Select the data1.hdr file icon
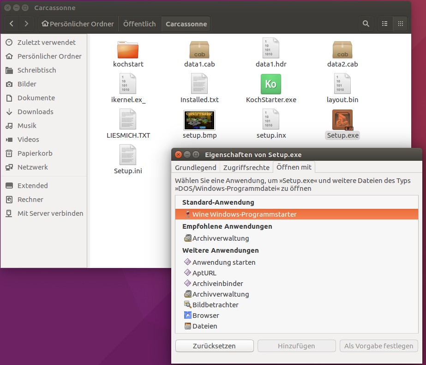 tap(271, 48)
